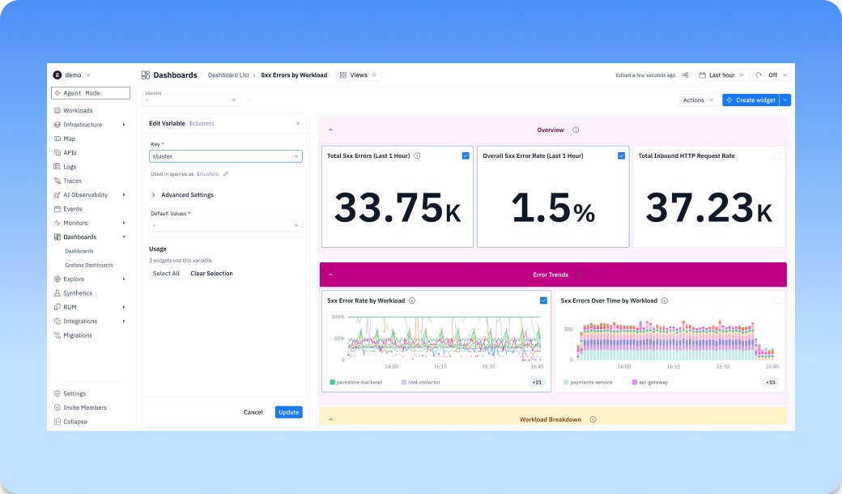
Task: Click info icon beside Overview title
Action: tap(576, 130)
